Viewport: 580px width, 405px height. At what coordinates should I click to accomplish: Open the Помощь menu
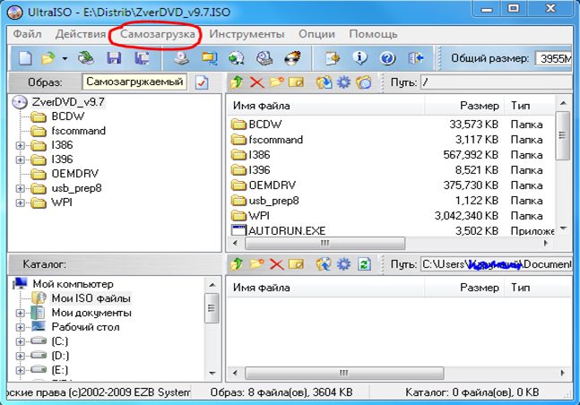373,34
